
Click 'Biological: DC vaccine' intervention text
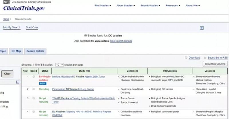pos(162,89)
